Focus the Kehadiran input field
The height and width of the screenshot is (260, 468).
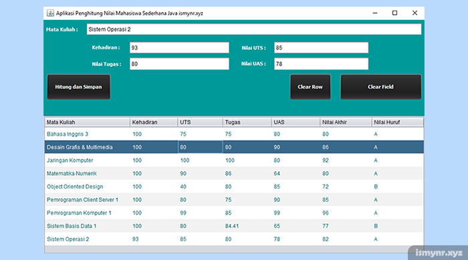point(179,47)
